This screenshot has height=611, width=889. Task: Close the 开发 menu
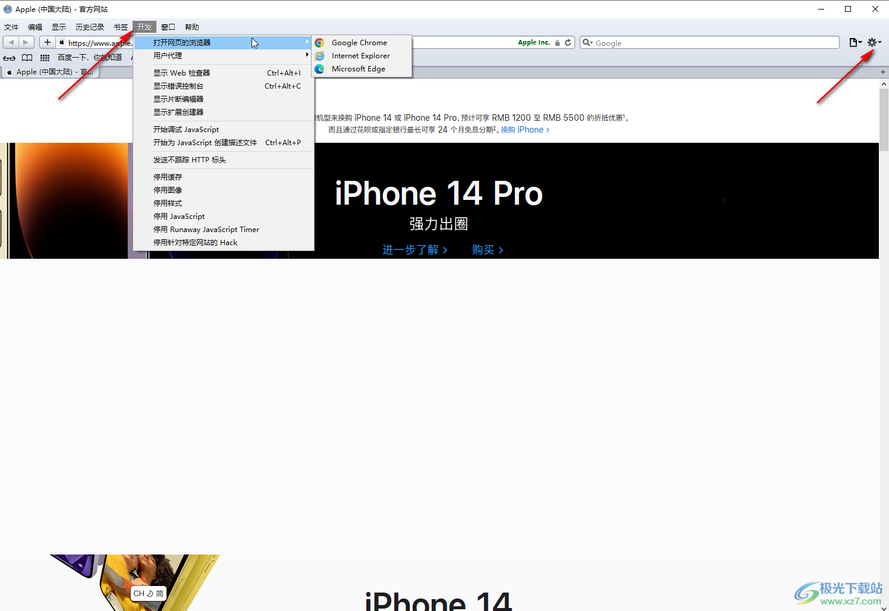coord(144,27)
